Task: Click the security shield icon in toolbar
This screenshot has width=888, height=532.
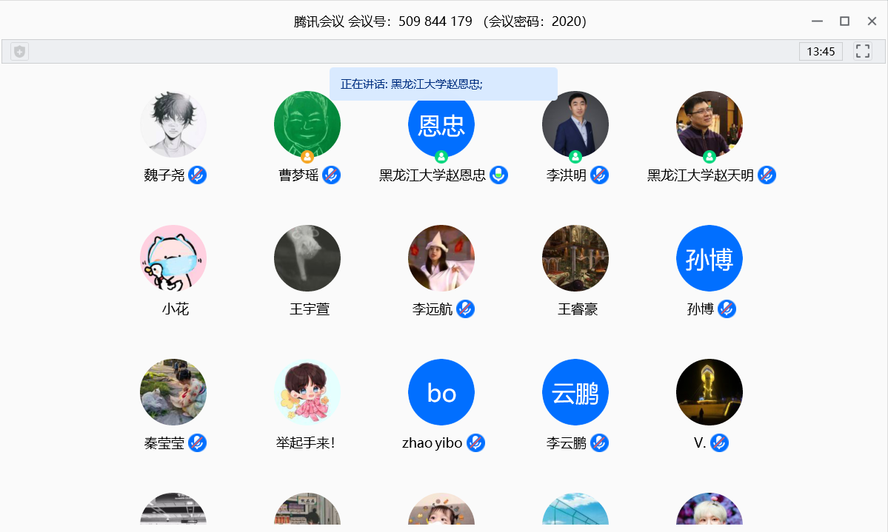Action: (20, 52)
